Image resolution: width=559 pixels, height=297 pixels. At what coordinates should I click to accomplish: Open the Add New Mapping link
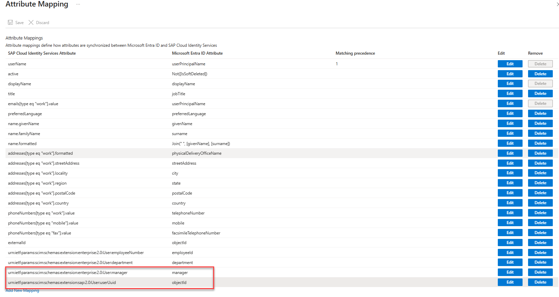pos(22,290)
